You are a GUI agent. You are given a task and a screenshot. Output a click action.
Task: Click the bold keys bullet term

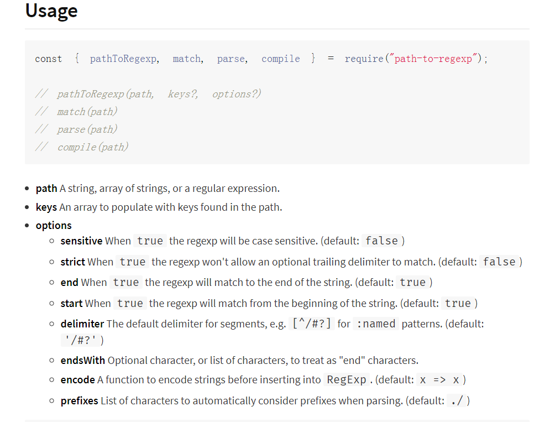coord(46,207)
